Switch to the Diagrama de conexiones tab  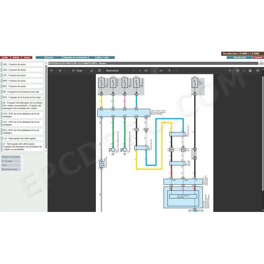(x=75, y=57)
